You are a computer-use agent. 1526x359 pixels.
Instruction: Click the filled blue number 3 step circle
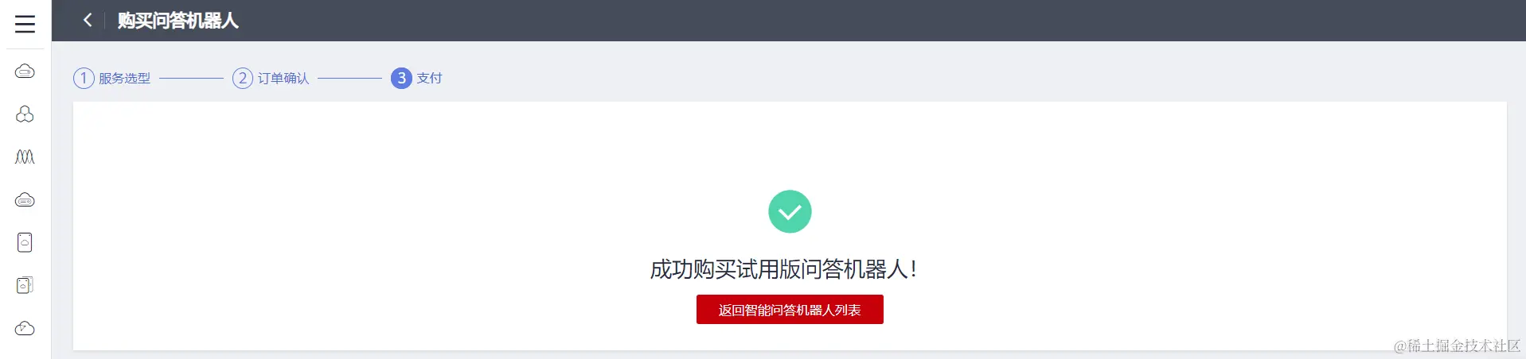(x=401, y=78)
